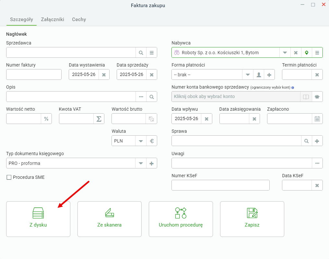Open the Sprzedawca list menu icon
Screen dimensions: 329x259
click(x=152, y=53)
